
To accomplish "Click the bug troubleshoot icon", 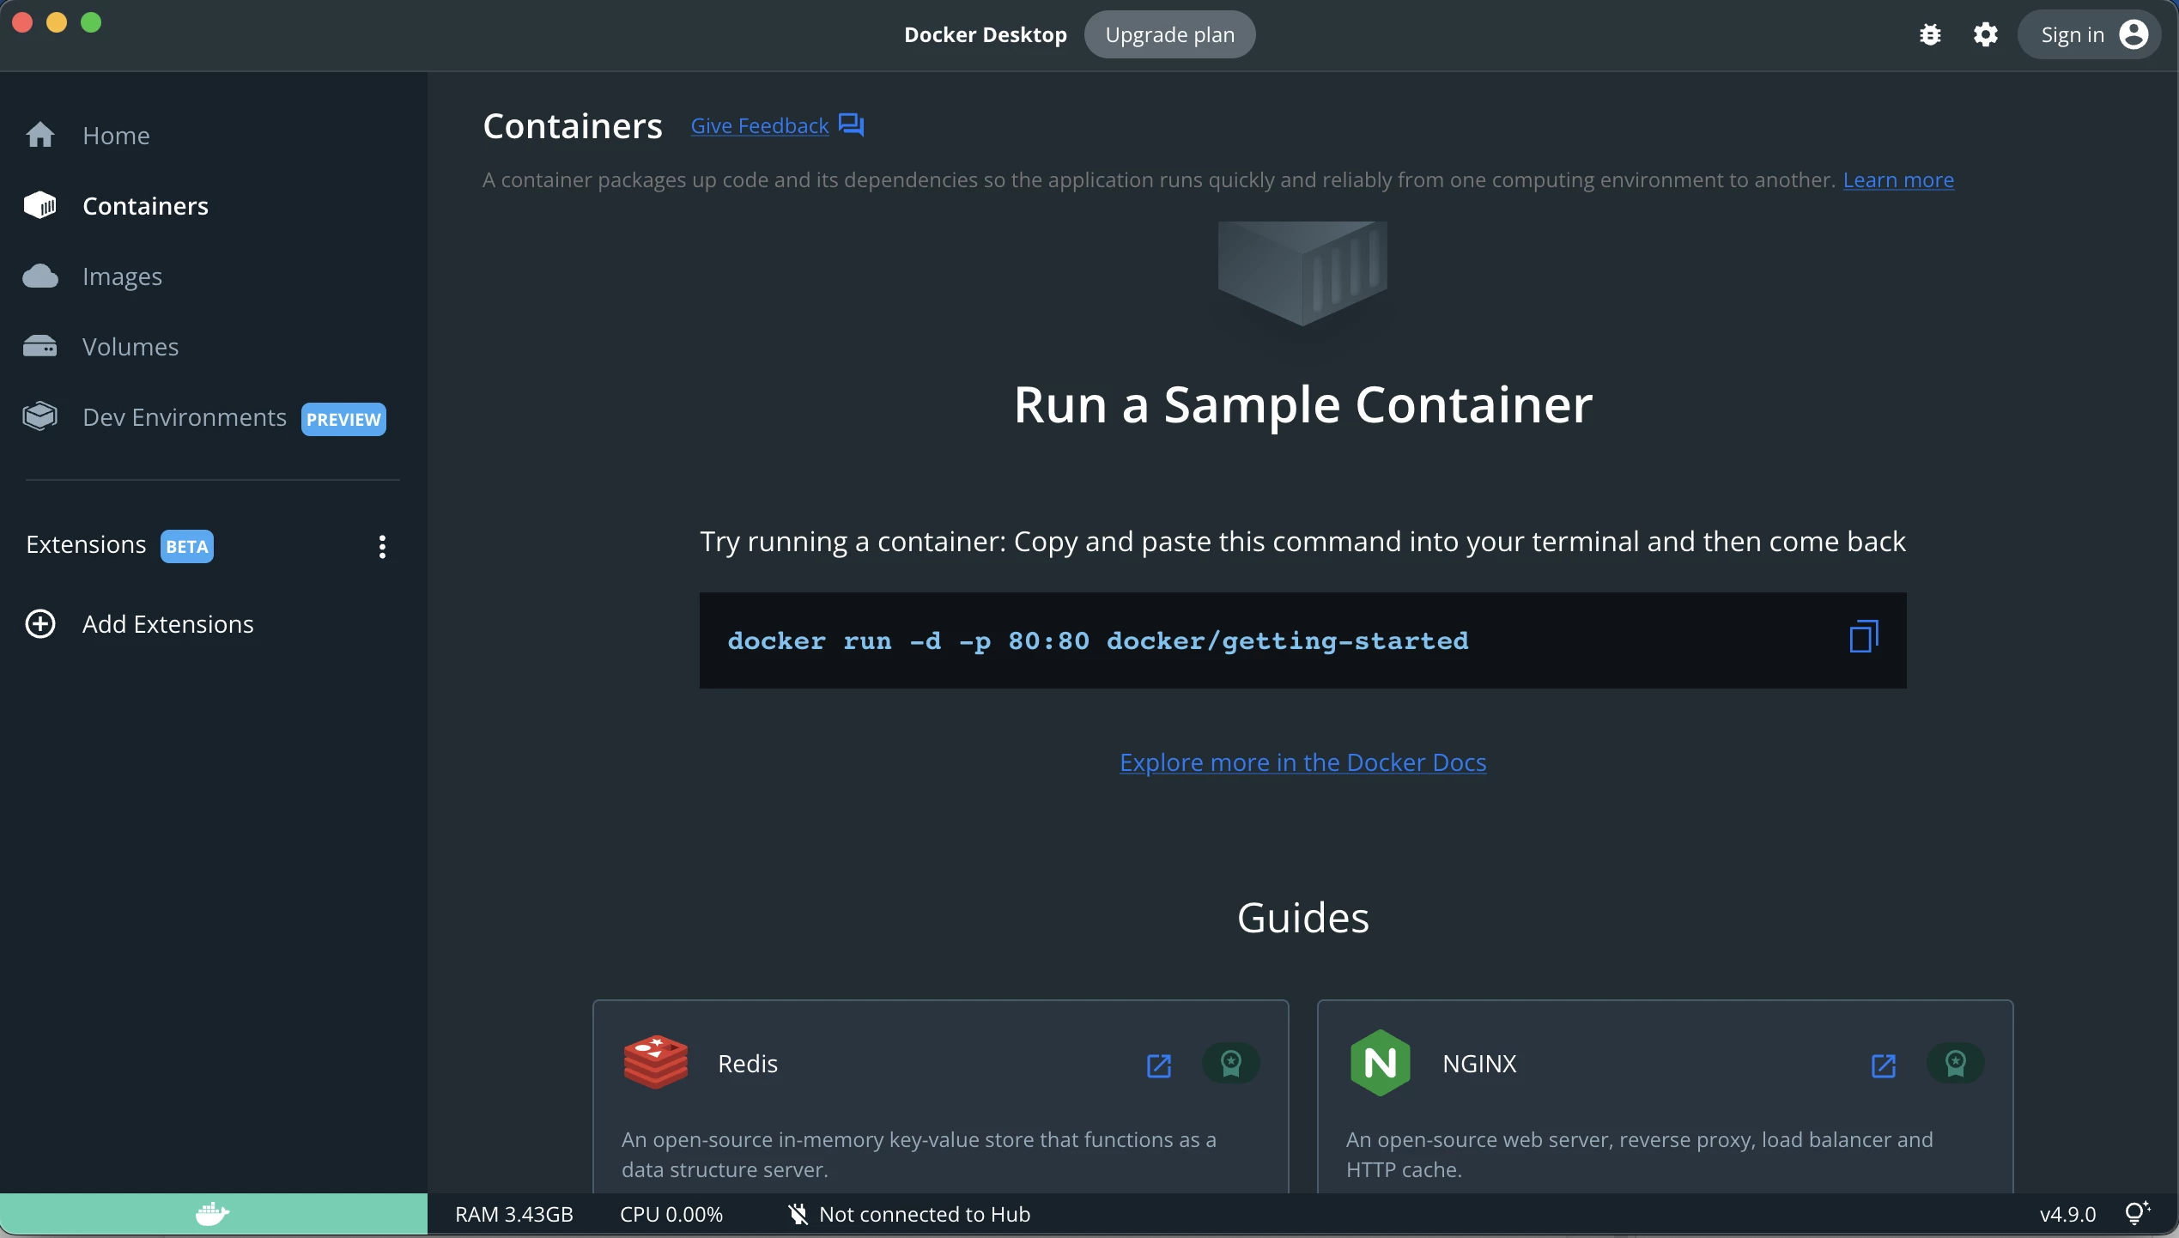I will pyautogui.click(x=1930, y=34).
